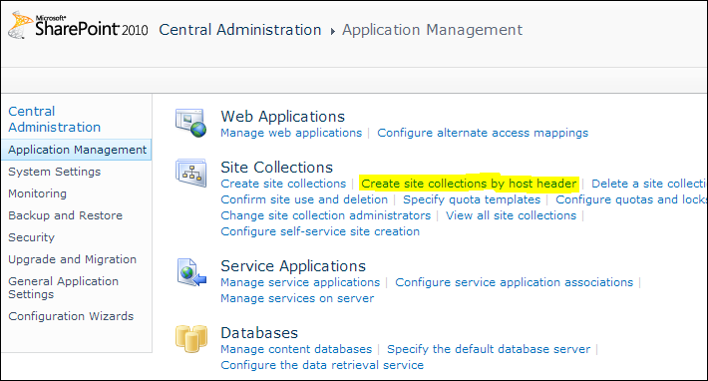Open Security in sidebar
Image resolution: width=708 pixels, height=381 pixels.
click(31, 237)
